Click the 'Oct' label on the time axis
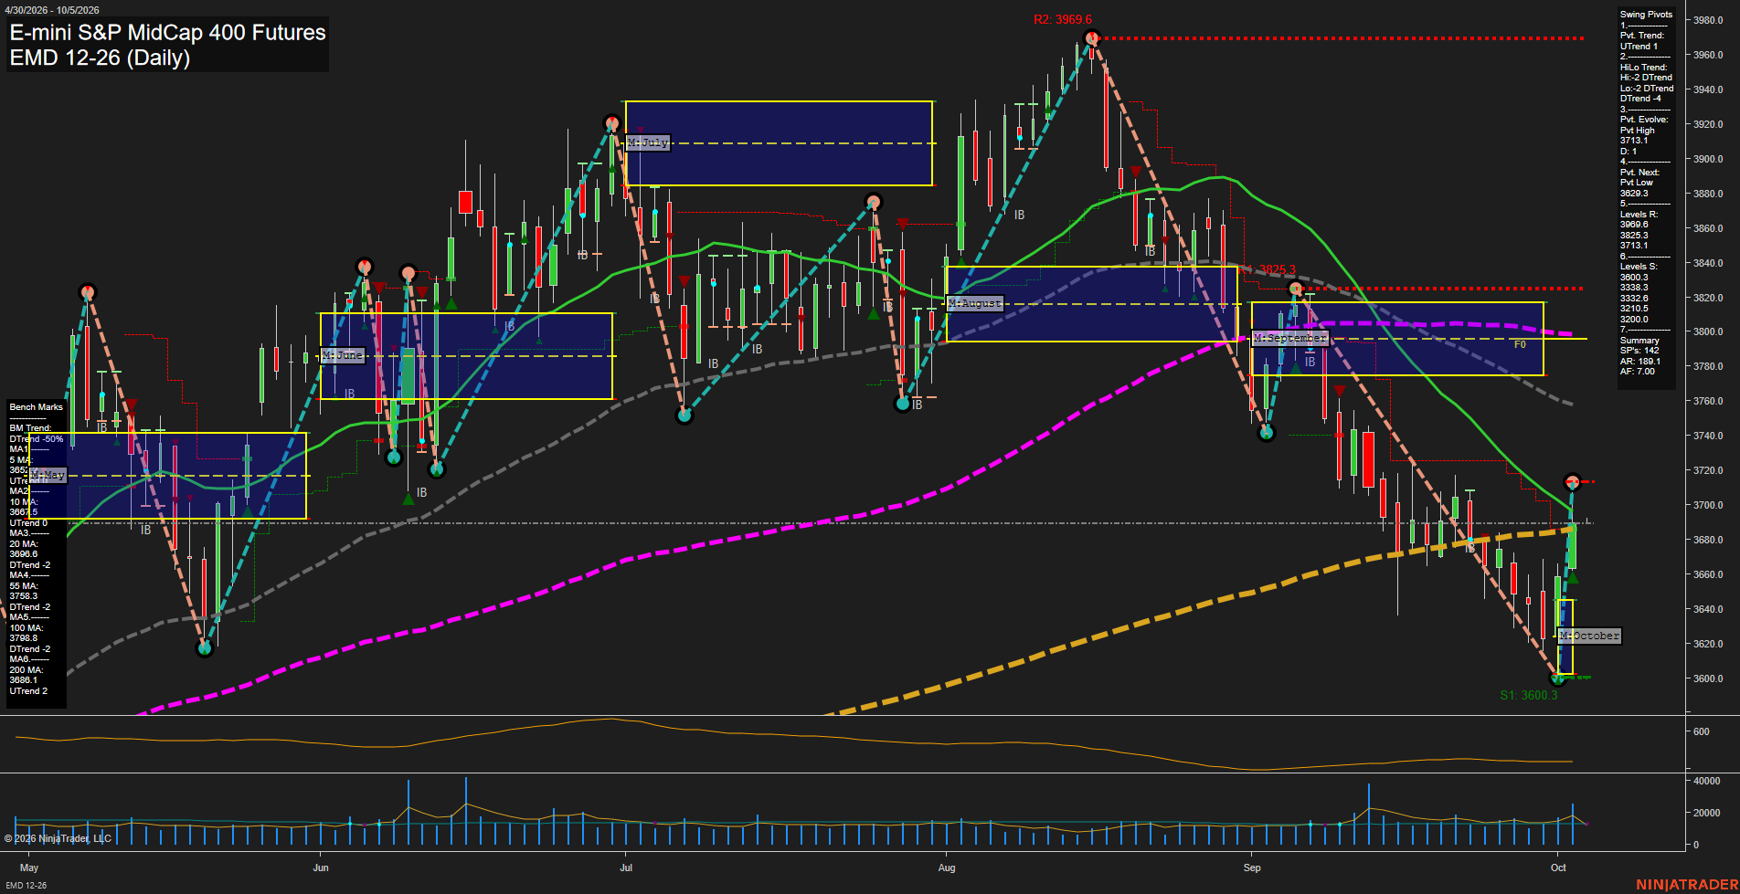 [1558, 868]
